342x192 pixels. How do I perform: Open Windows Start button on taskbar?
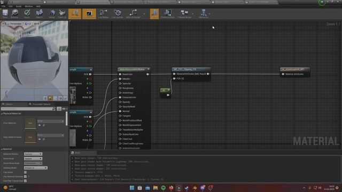132,188
